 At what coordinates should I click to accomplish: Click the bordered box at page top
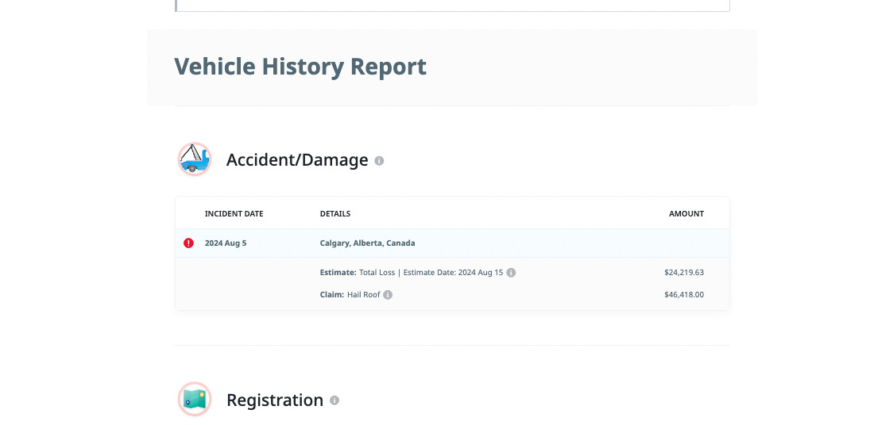point(451,5)
